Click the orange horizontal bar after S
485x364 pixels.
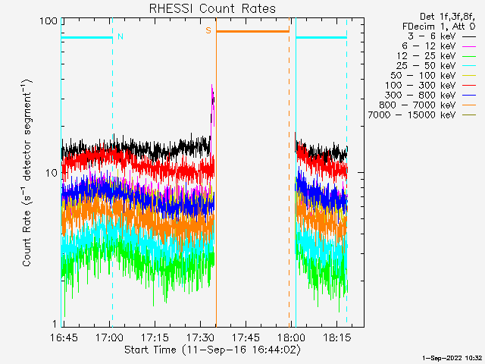[252, 31]
